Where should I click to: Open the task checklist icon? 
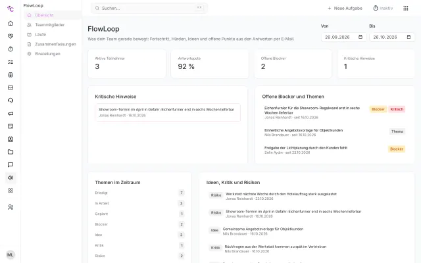(11, 62)
